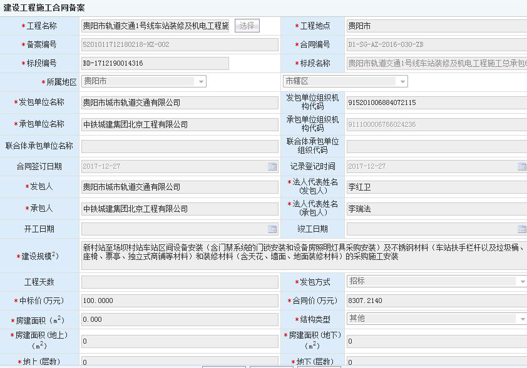The width and height of the screenshot is (527, 368).
Task: Click inside the 建设规模 text area
Action: coord(304,254)
